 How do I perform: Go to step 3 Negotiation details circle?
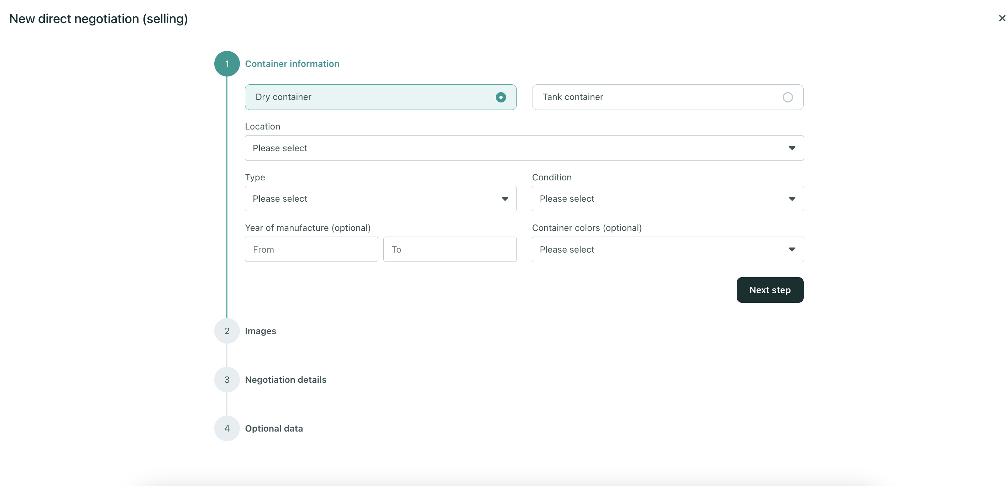[227, 380]
